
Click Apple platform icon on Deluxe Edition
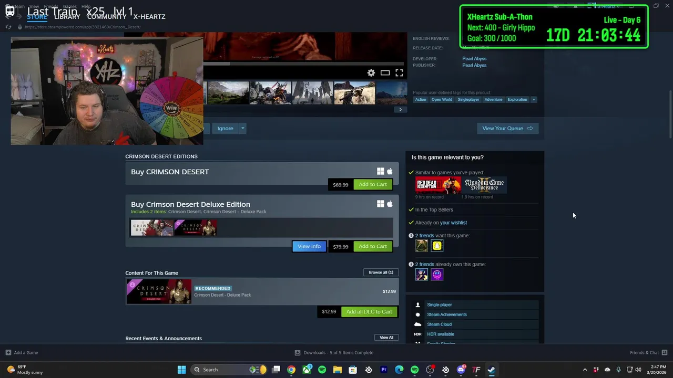pyautogui.click(x=390, y=204)
